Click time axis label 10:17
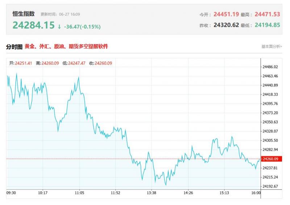Viewport: 290px width, 205px height. coord(43,193)
